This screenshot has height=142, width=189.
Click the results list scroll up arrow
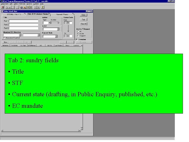[x=82, y=45]
